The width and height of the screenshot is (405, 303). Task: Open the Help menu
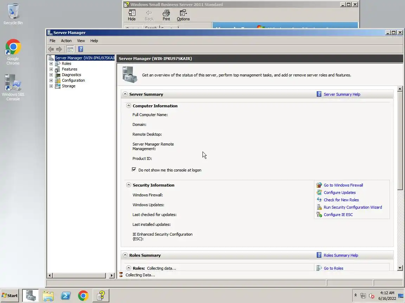[94, 41]
